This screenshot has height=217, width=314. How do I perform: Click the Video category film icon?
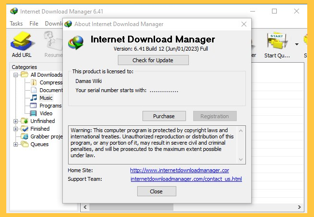pos(33,113)
